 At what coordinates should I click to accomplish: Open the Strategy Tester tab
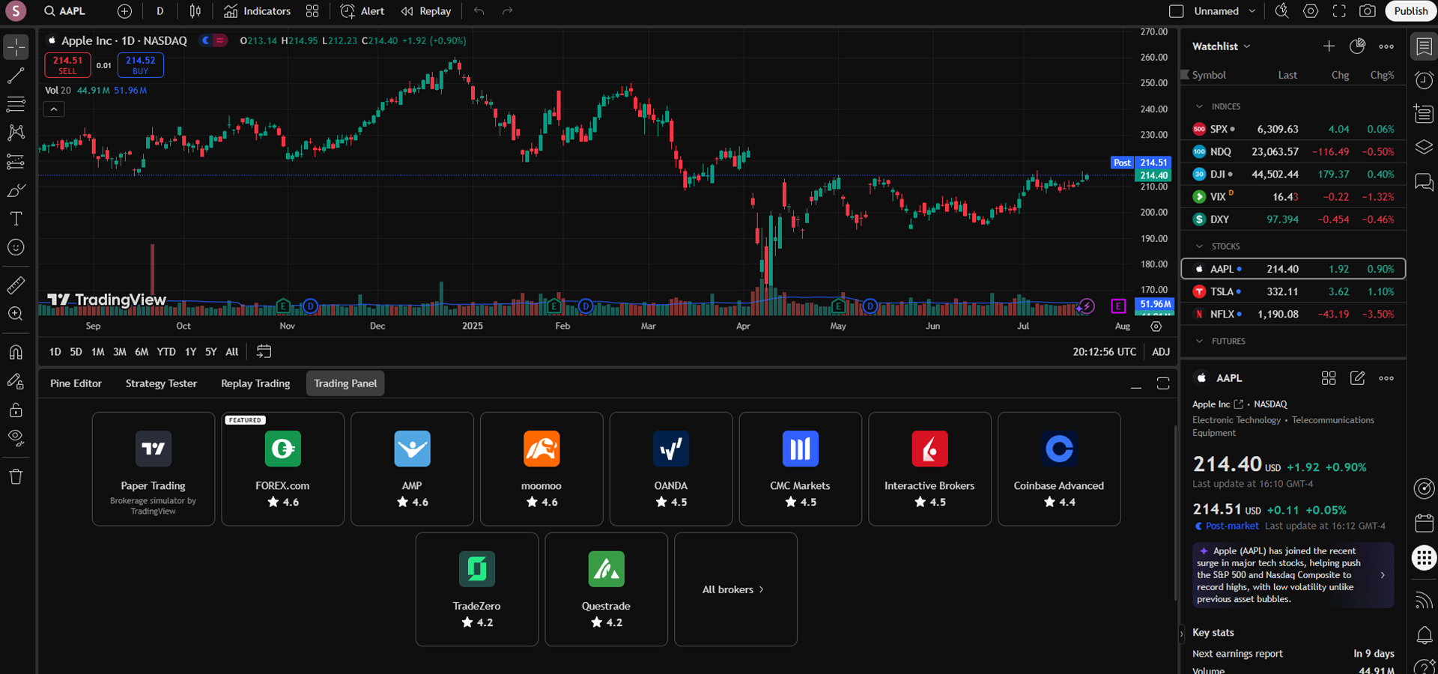click(161, 383)
